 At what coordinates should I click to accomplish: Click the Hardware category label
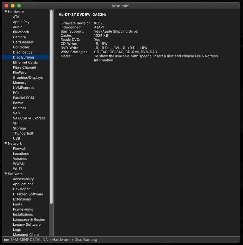click(16, 12)
